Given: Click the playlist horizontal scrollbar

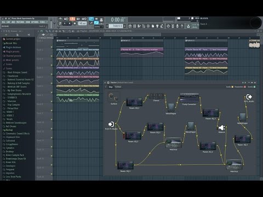Looking at the screenshot, I should coord(133,34).
